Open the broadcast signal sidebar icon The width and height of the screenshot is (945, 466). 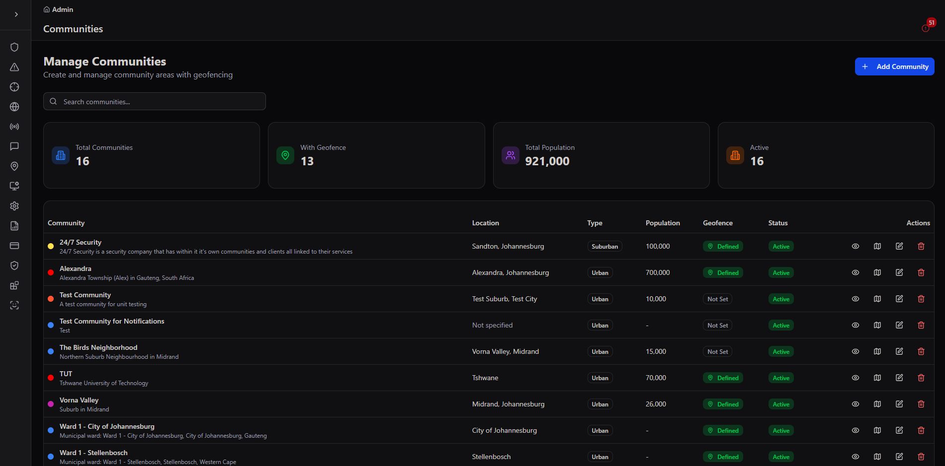click(14, 127)
